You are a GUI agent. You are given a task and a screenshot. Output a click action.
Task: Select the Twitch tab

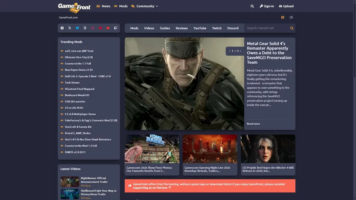[x=217, y=28]
